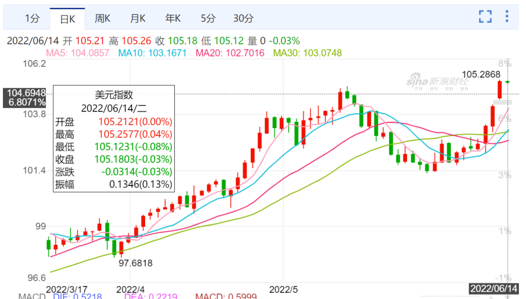This screenshot has width=526, height=299.
Task: Click the 美元指数 title in tooltip
Action: [x=114, y=95]
